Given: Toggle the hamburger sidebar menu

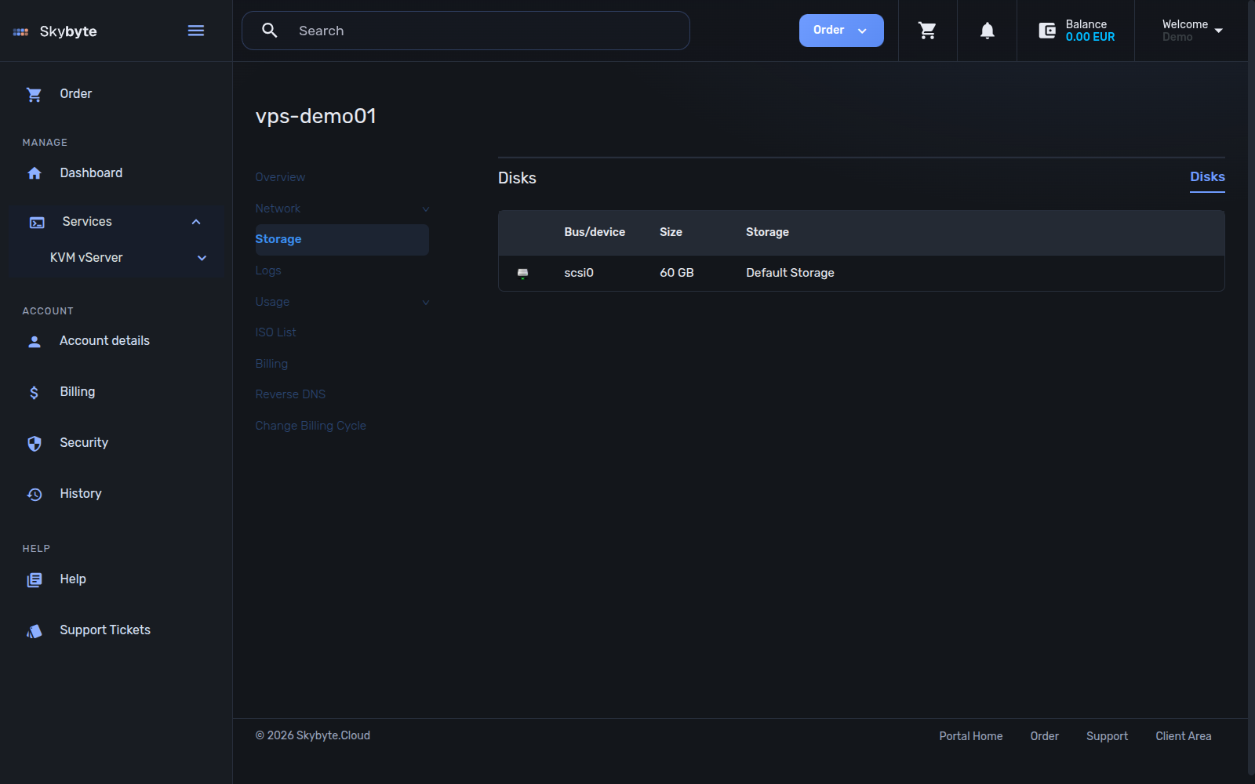Looking at the screenshot, I should click(x=196, y=31).
